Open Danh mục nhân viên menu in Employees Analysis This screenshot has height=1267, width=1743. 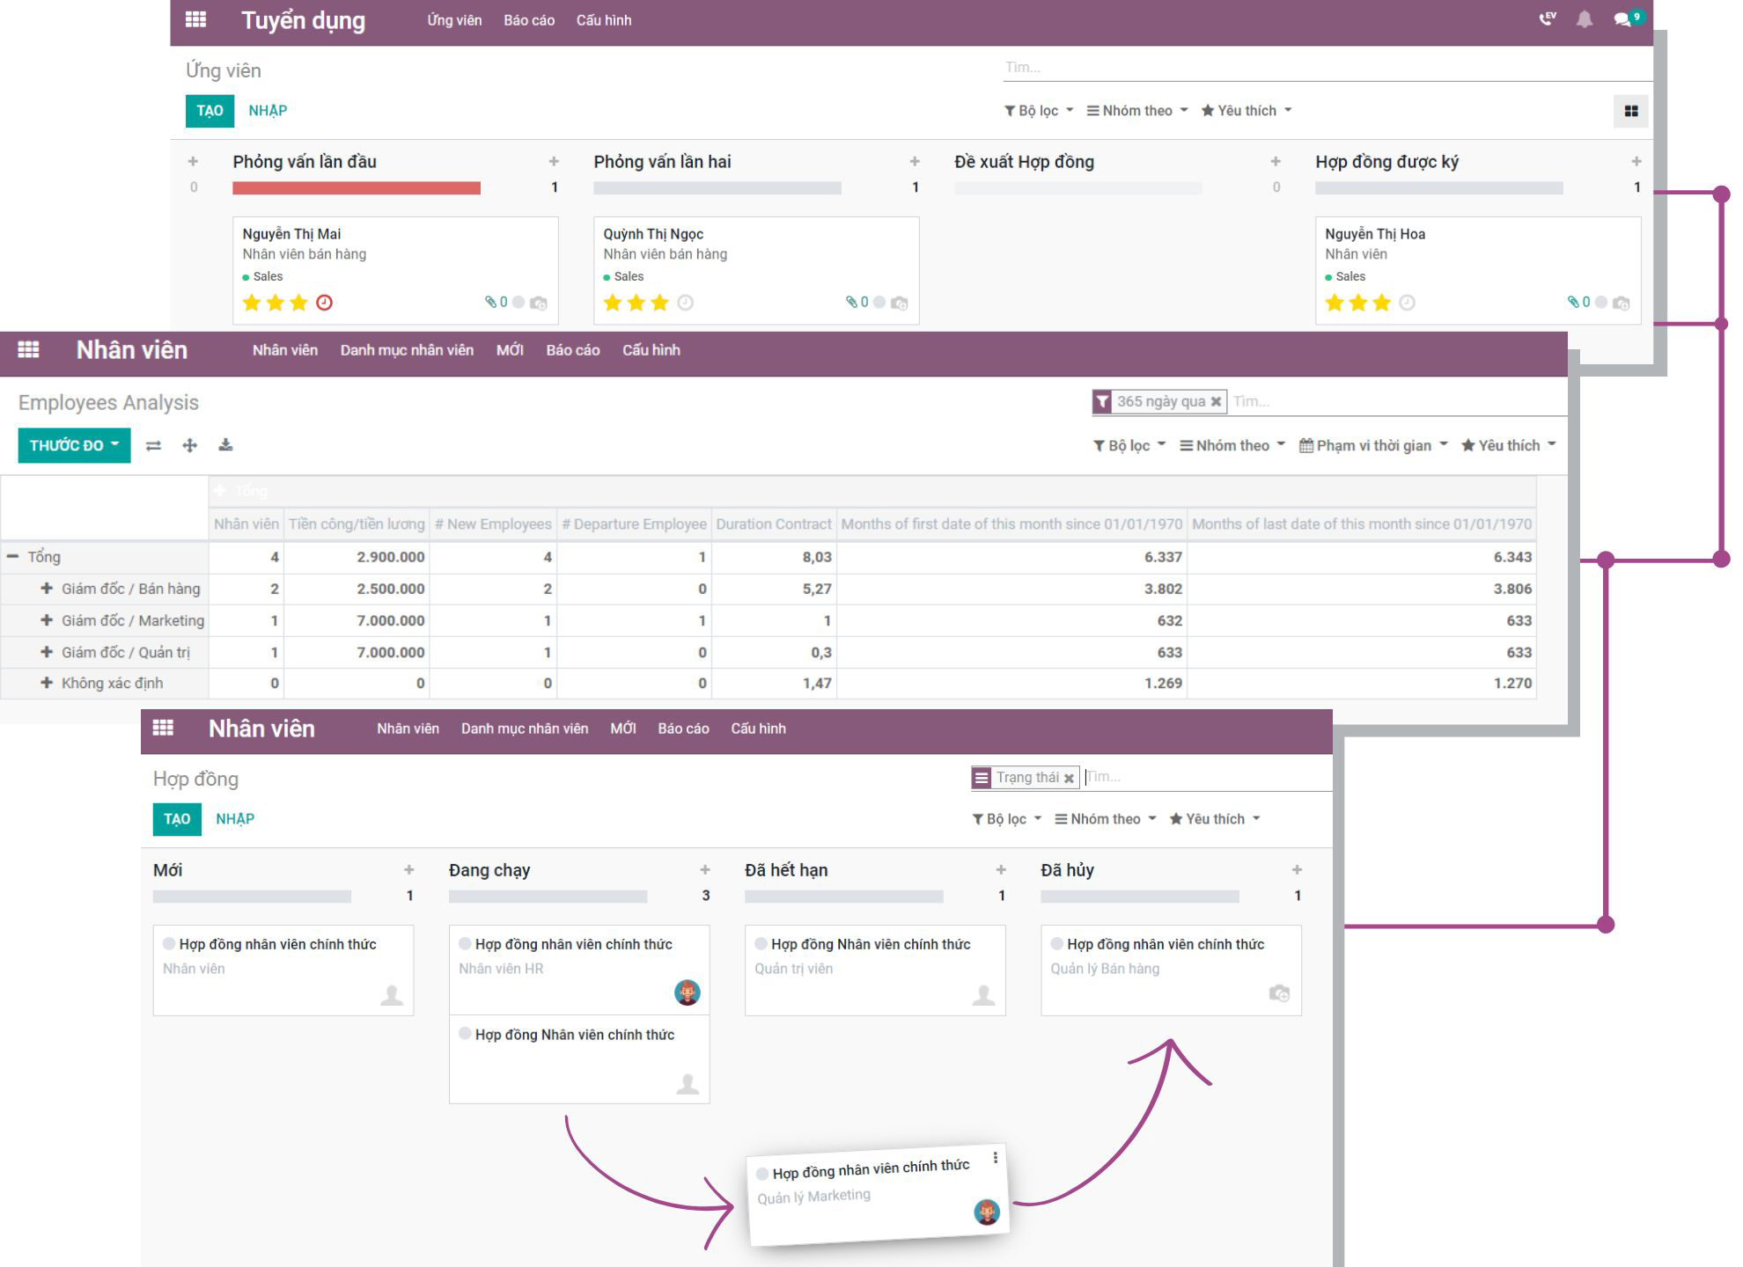click(407, 350)
